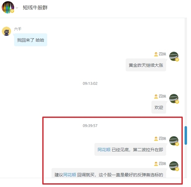
Task: Expand the dropdown arrow beside group avatar
Action: tap(17, 8)
